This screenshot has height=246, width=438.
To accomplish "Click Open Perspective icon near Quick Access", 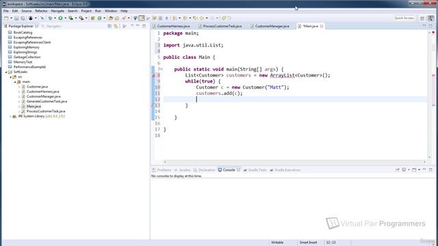I will click(x=422, y=18).
